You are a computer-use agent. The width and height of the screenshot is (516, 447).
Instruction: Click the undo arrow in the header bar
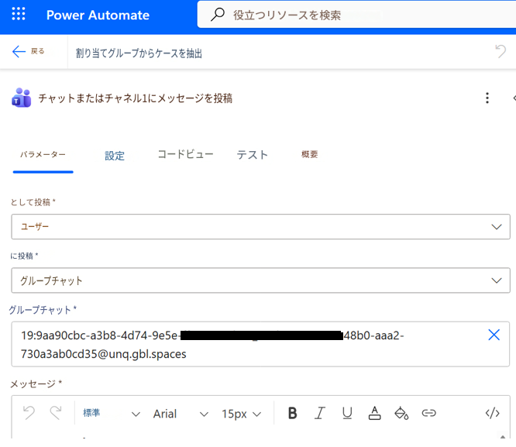(501, 51)
